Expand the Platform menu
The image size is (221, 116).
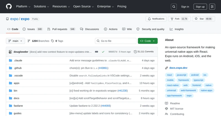[x=23, y=6]
